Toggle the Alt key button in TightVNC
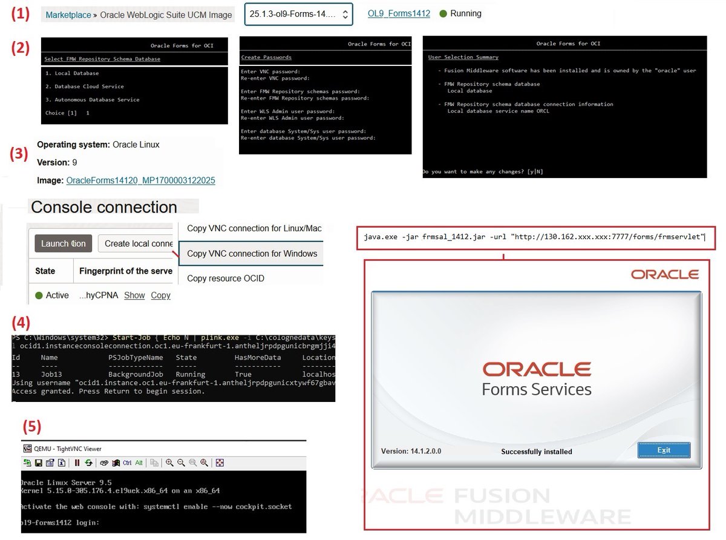 tap(139, 463)
